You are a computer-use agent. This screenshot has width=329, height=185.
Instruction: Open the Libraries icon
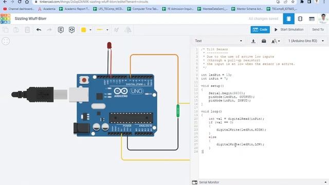point(264,41)
